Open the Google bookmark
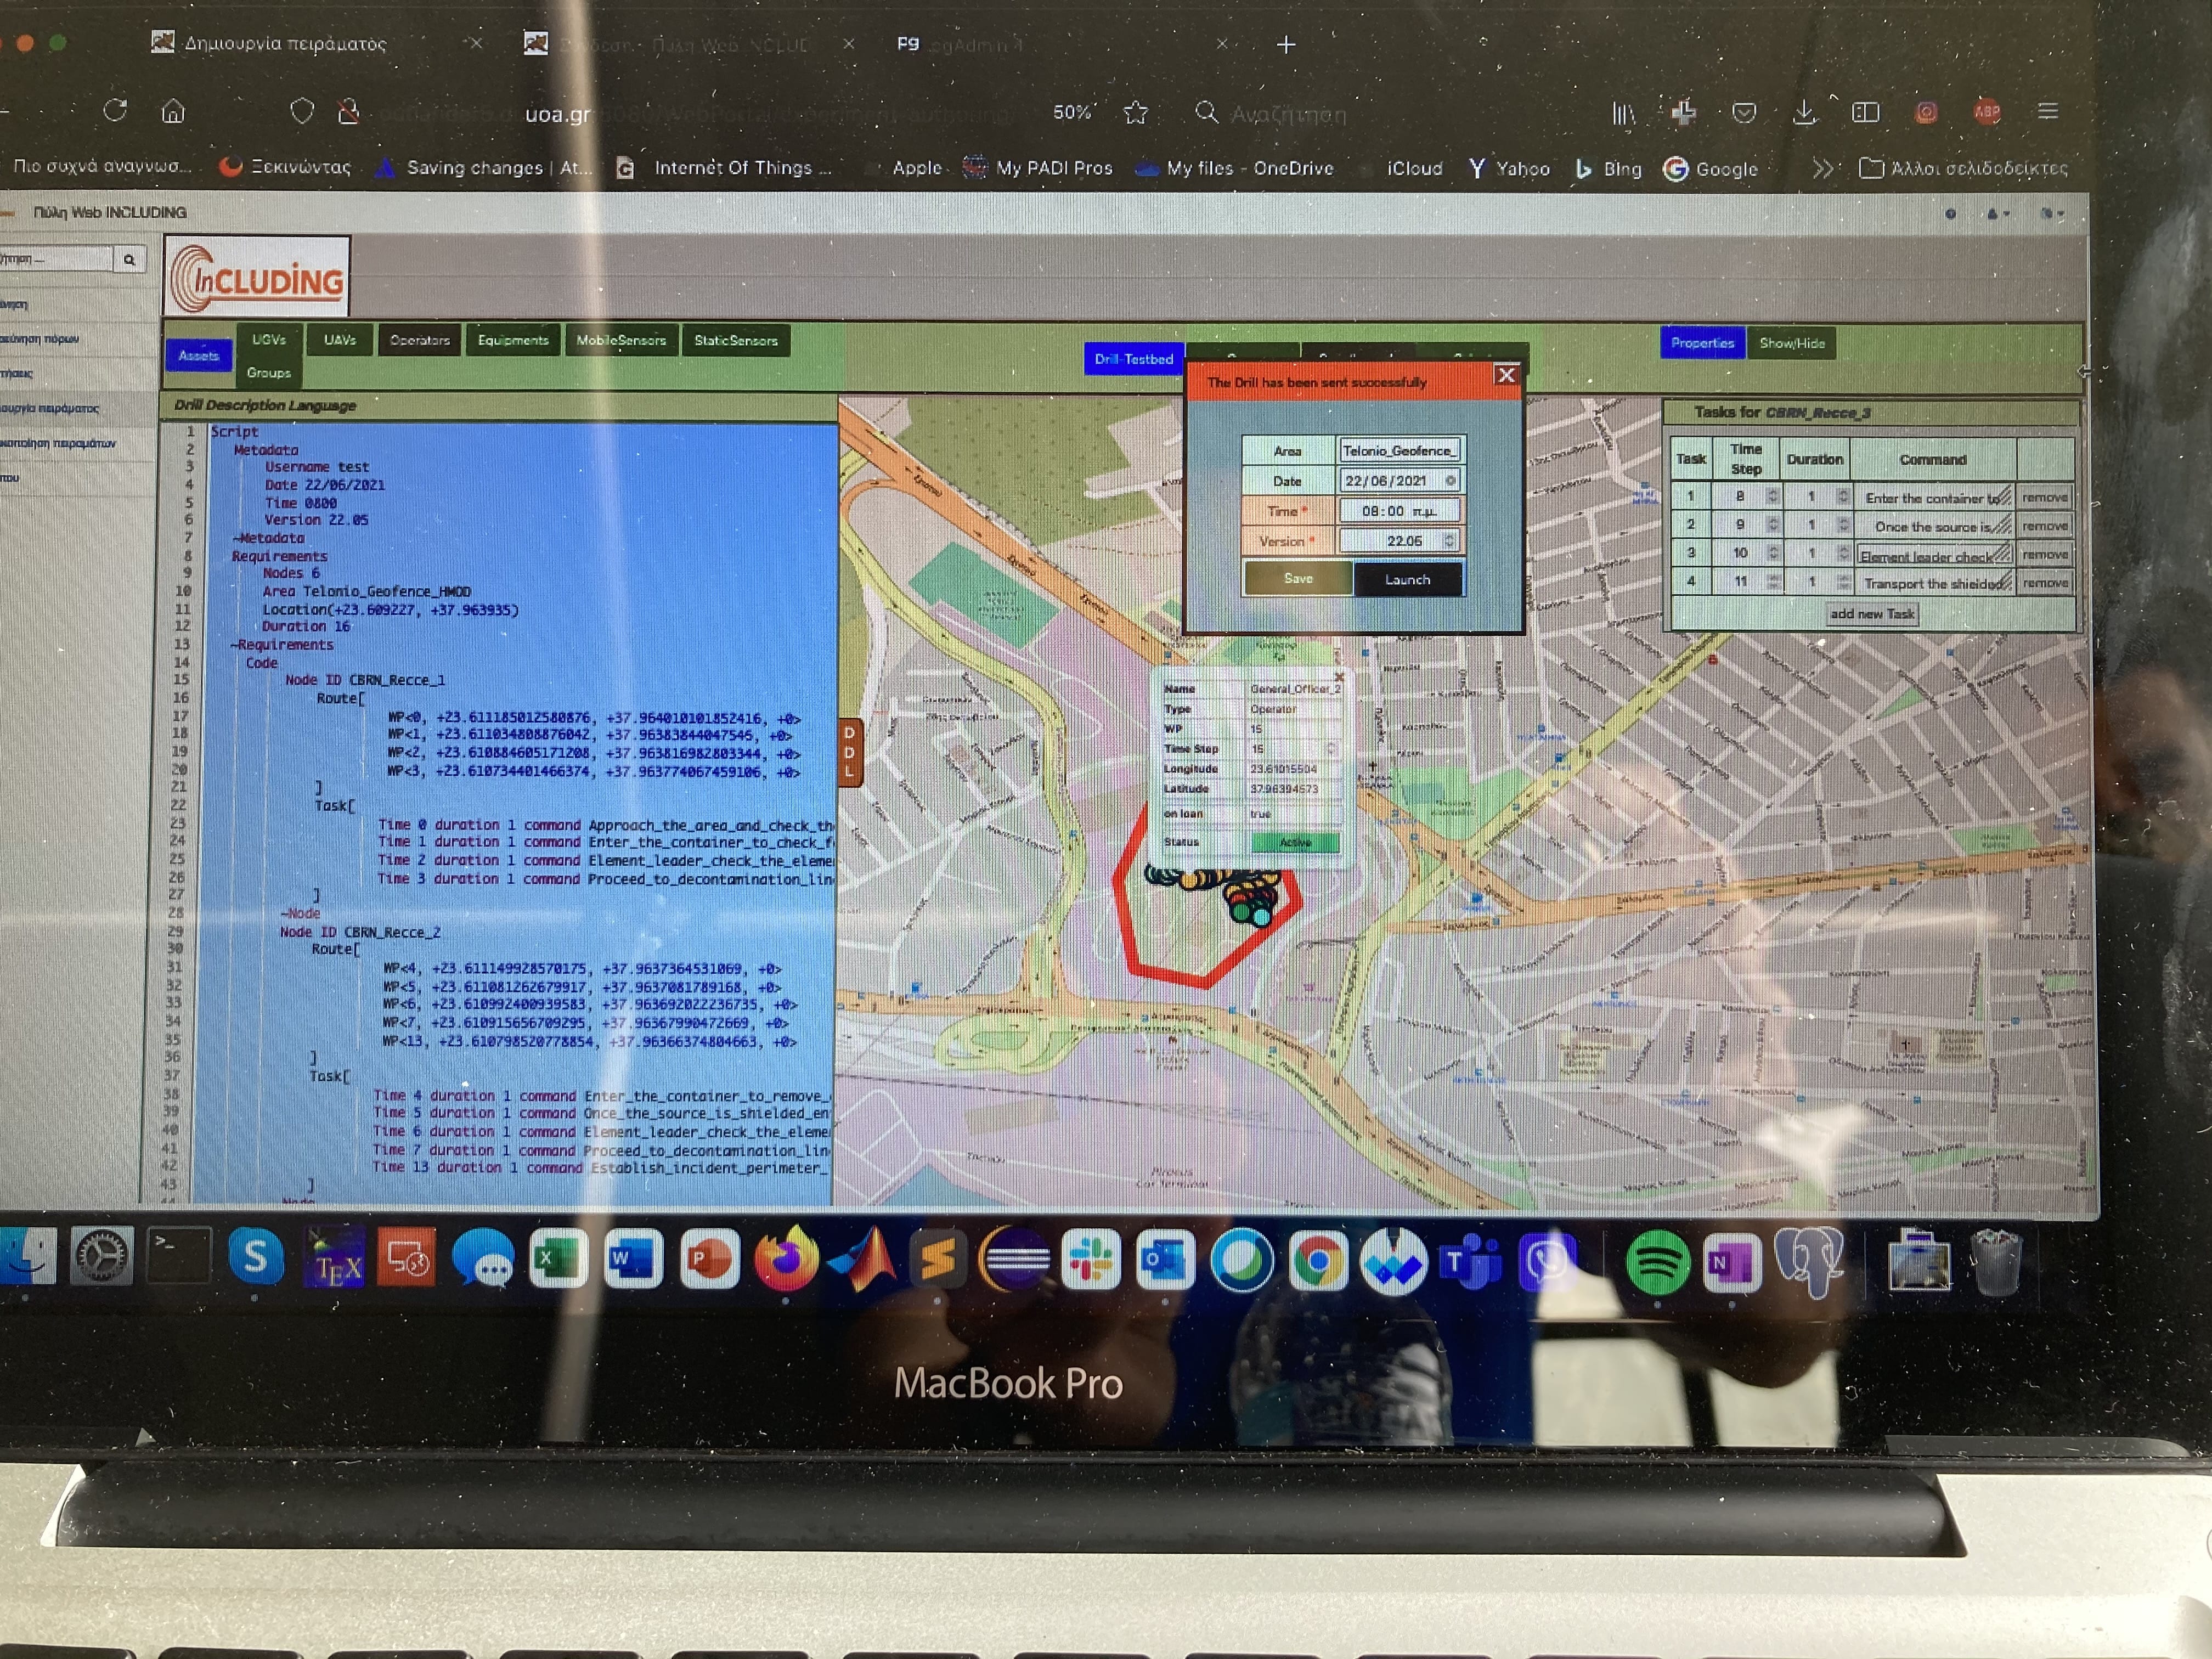The image size is (2212, 1659). pos(1711,169)
